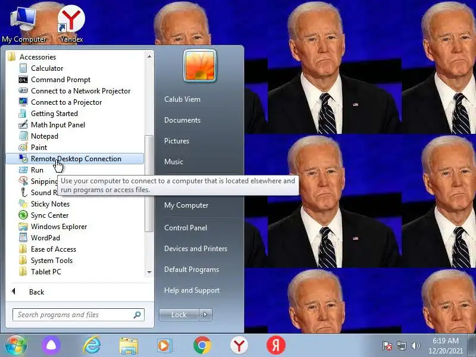Open My Computer desktop shortcut
This screenshot has height=357, width=476.
click(x=24, y=24)
